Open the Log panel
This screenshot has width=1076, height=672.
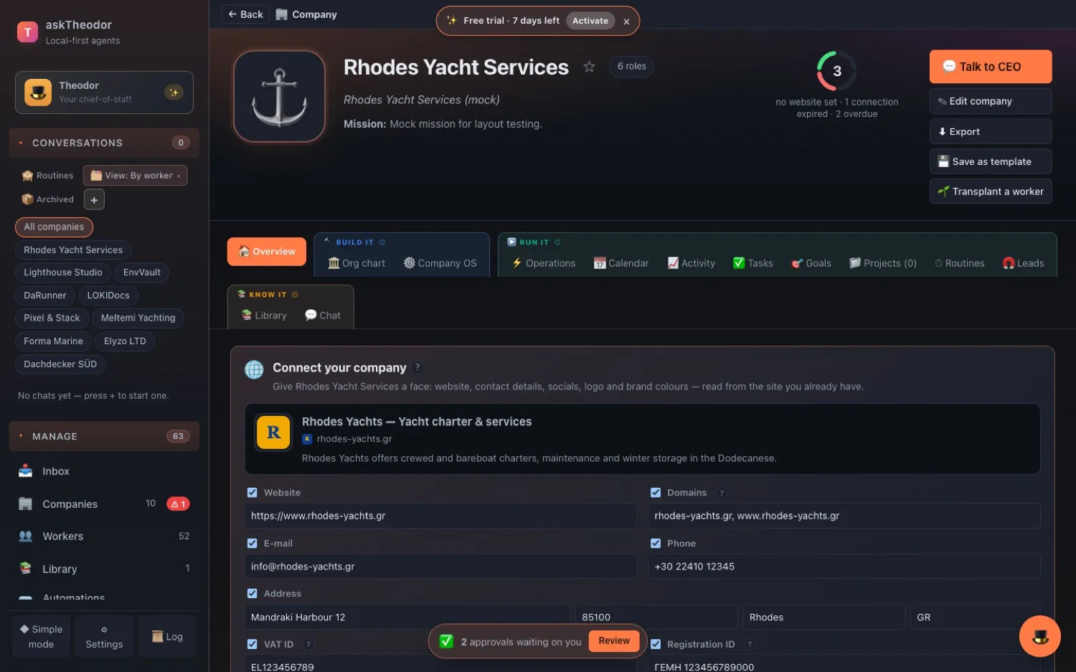tap(167, 636)
